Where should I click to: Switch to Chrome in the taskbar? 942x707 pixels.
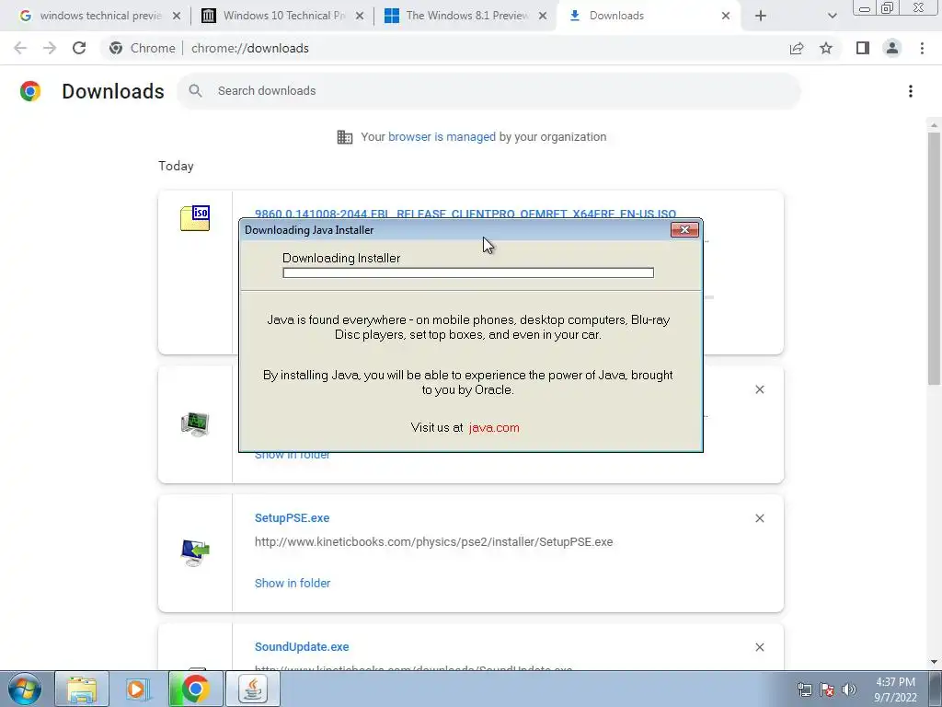(x=195, y=689)
